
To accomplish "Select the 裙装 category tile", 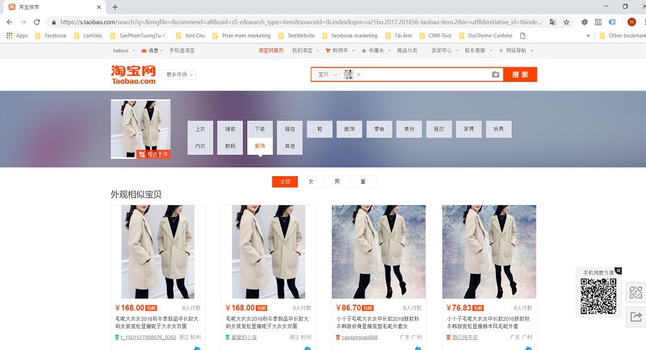I will pos(230,129).
